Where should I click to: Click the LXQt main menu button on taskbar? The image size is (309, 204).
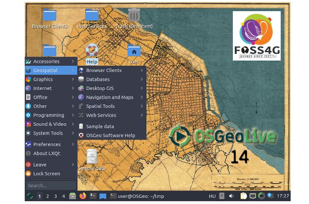click(30, 196)
